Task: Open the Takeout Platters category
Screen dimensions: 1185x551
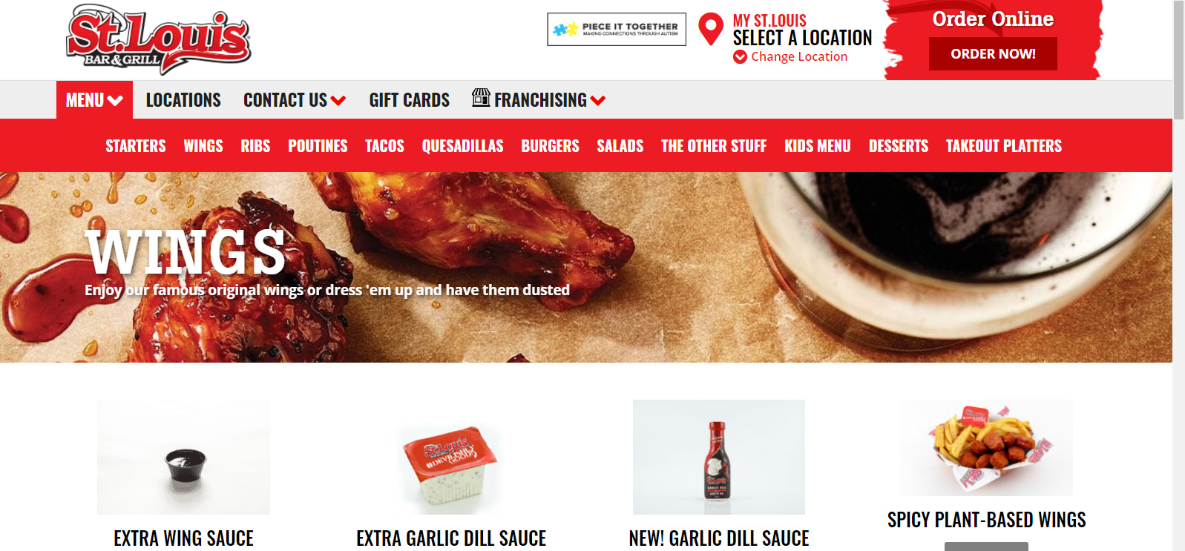Action: [1004, 146]
